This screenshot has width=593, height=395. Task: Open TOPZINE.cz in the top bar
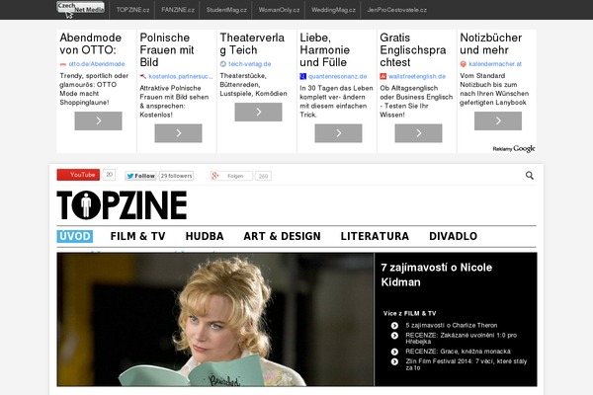click(132, 10)
